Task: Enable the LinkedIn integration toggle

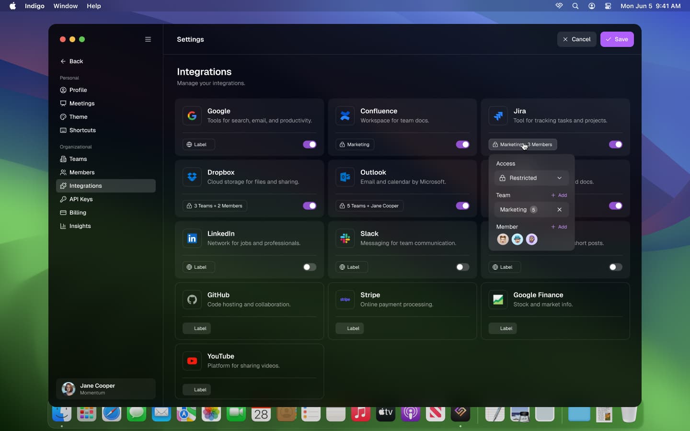Action: (309, 267)
